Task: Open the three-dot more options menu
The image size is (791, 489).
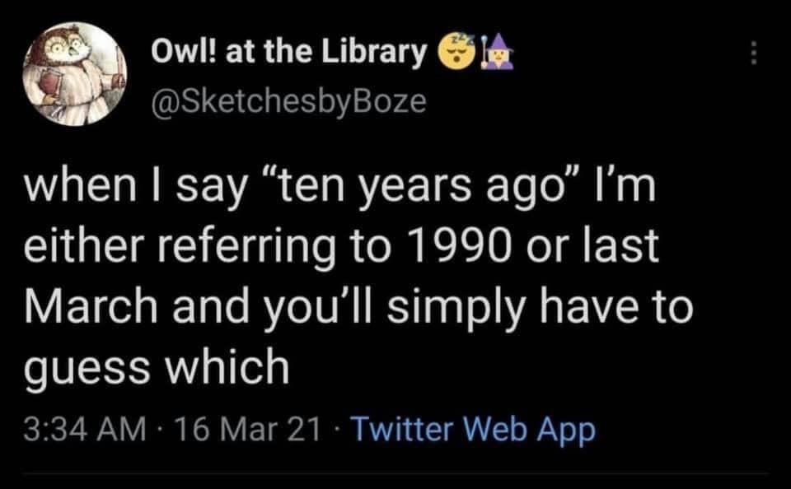Action: coord(751,56)
